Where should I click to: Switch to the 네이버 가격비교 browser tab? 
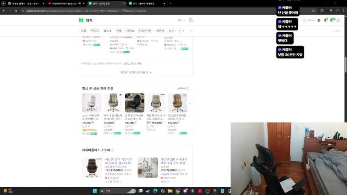[147, 4]
